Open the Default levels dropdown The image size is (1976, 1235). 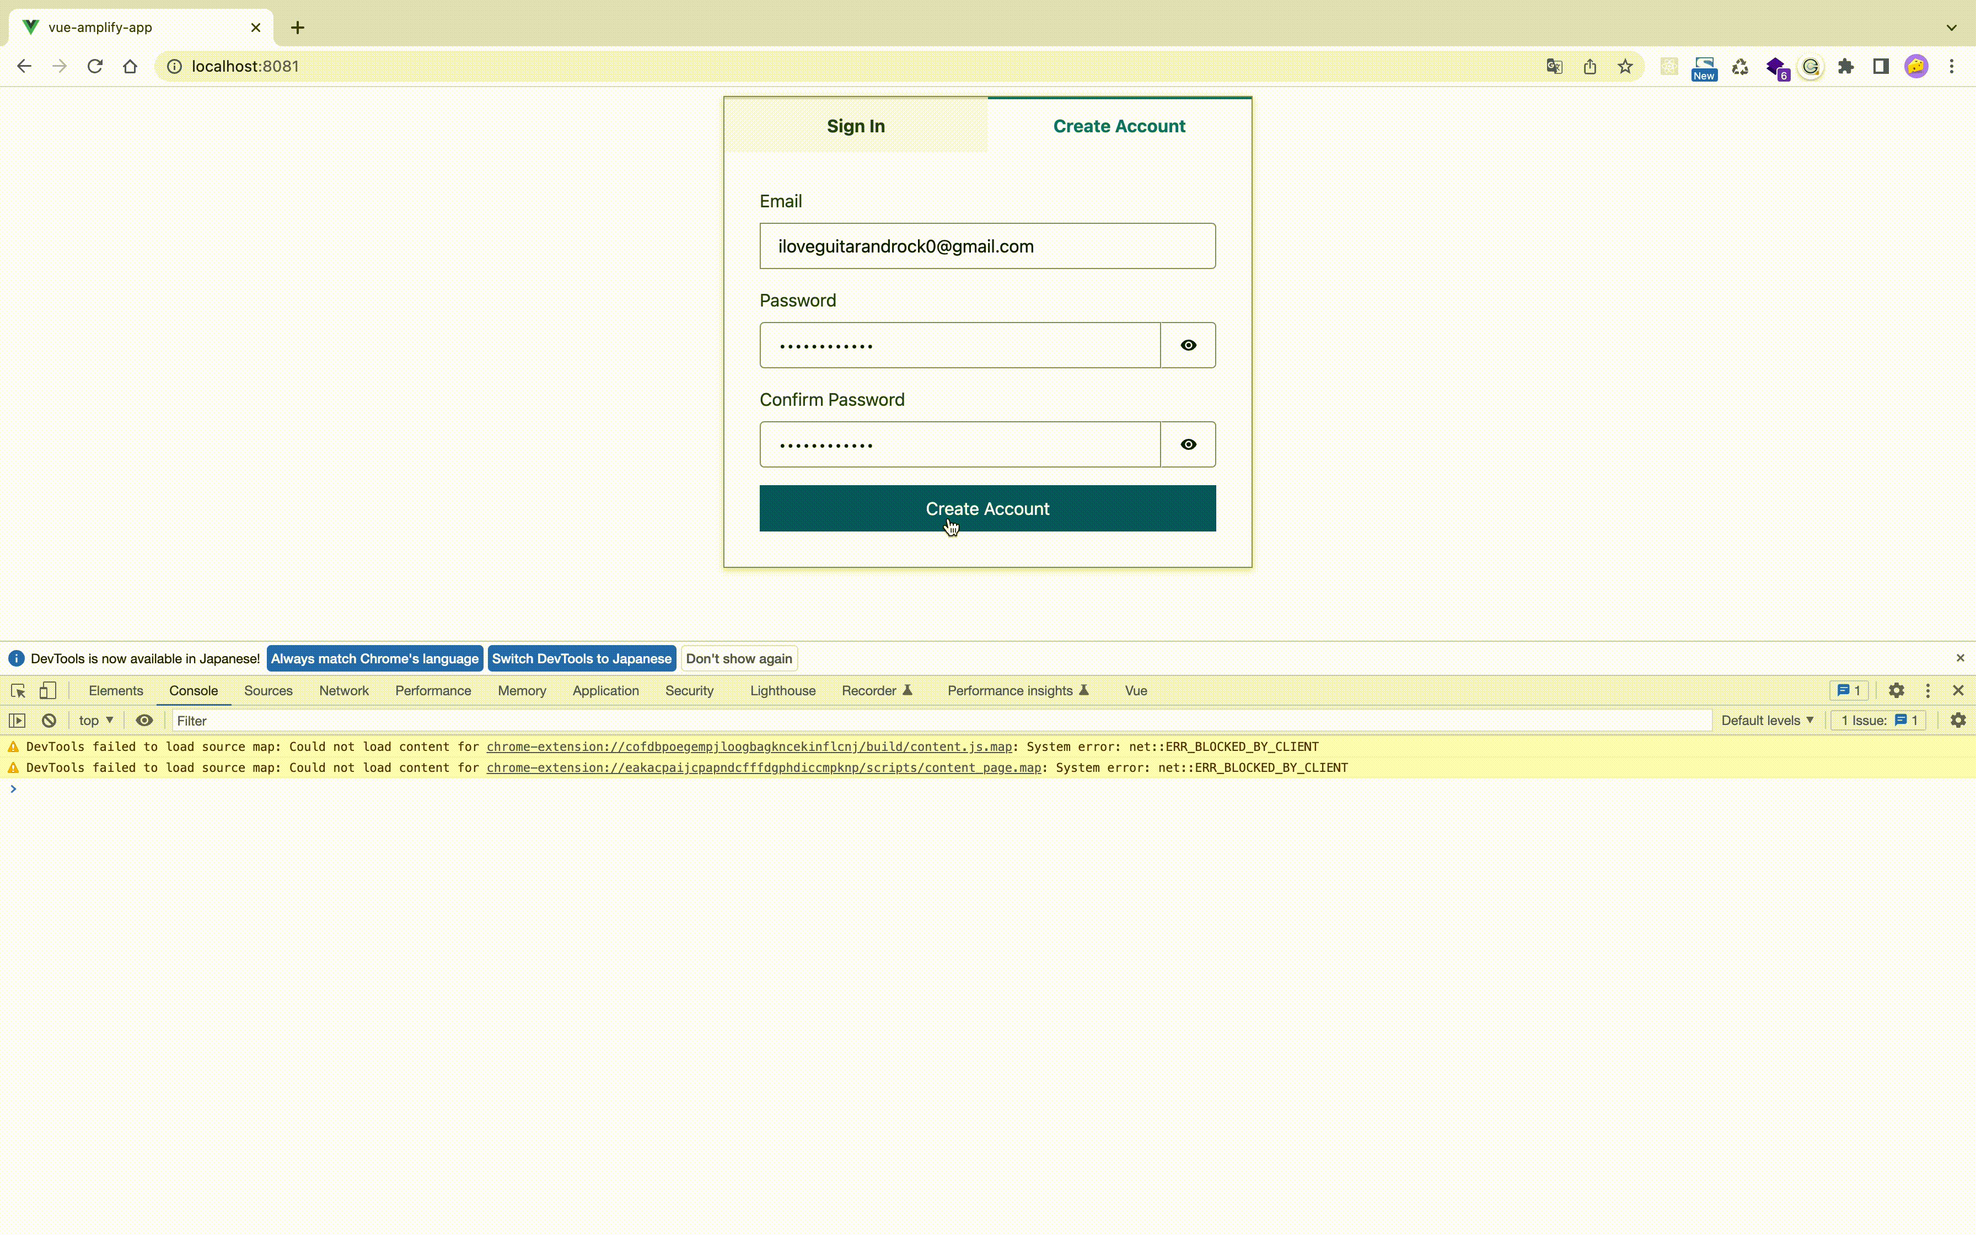[x=1767, y=721]
